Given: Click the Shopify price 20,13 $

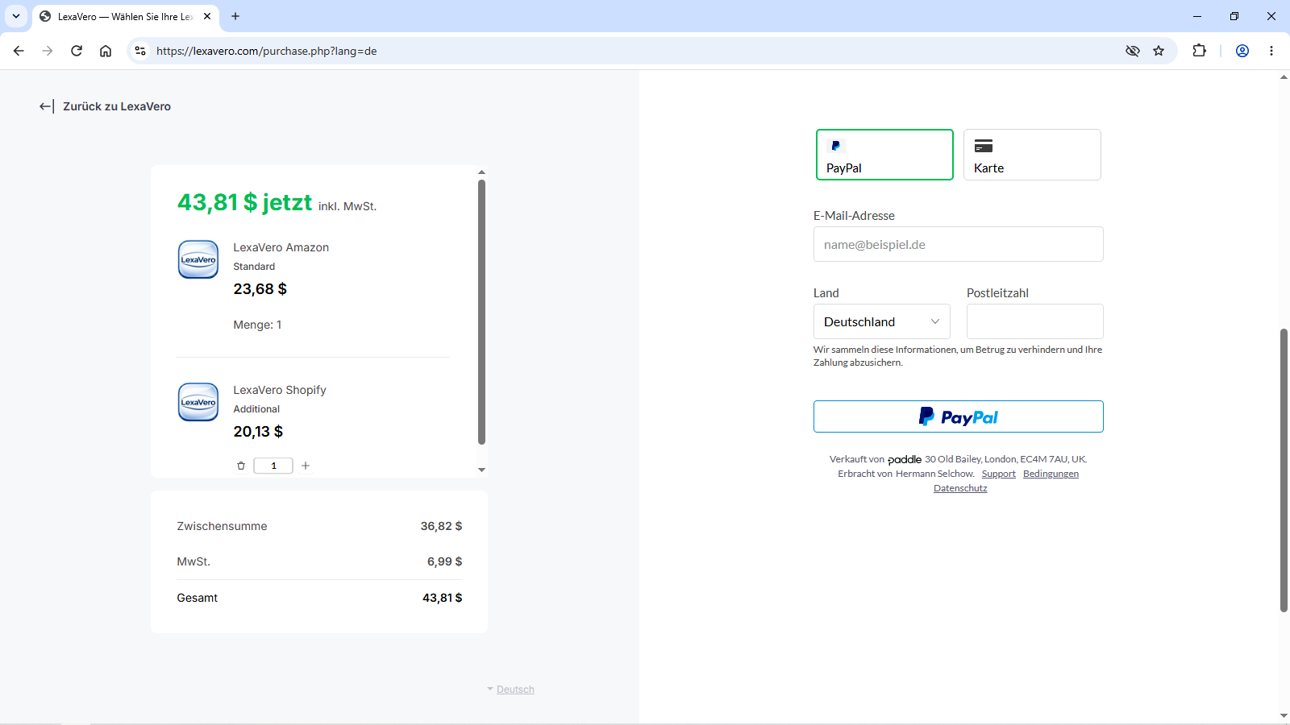Looking at the screenshot, I should pos(258,432).
